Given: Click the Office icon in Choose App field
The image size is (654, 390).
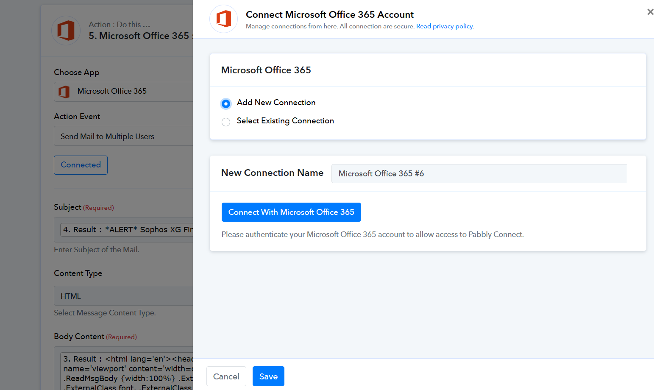Looking at the screenshot, I should pos(64,92).
